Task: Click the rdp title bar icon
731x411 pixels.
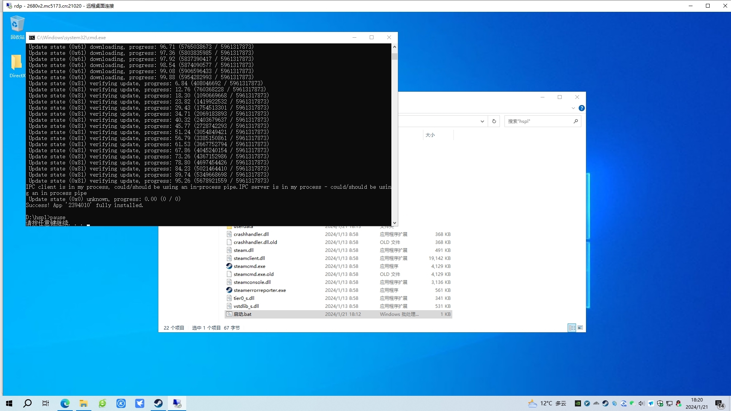Action: point(9,6)
